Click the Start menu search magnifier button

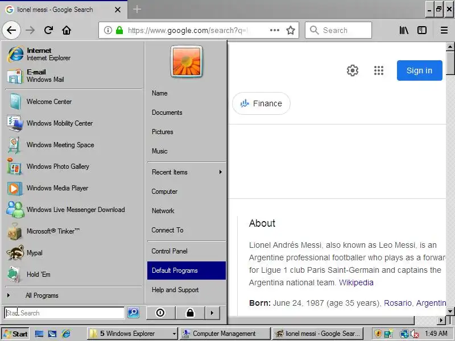pos(133,313)
